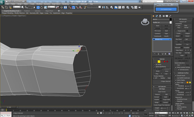
Task: Open the selection filter All dropdown
Action: click(x=17, y=7)
